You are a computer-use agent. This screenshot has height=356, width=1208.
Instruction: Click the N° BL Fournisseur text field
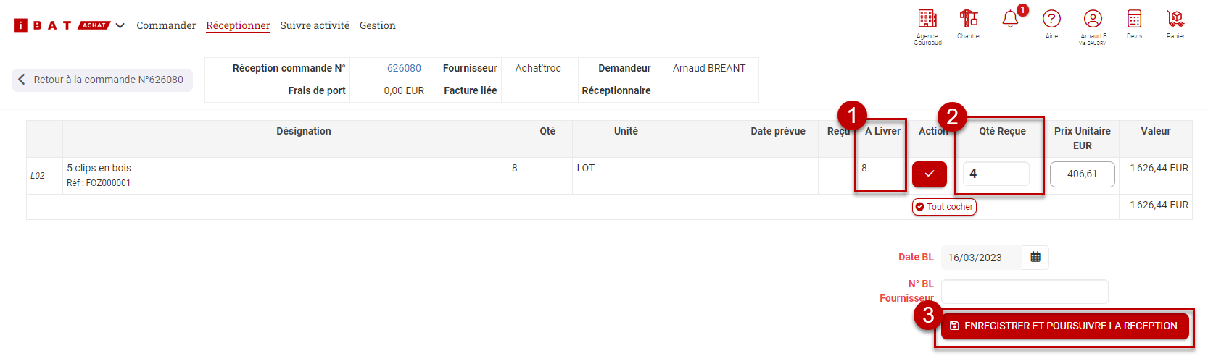(x=1024, y=292)
